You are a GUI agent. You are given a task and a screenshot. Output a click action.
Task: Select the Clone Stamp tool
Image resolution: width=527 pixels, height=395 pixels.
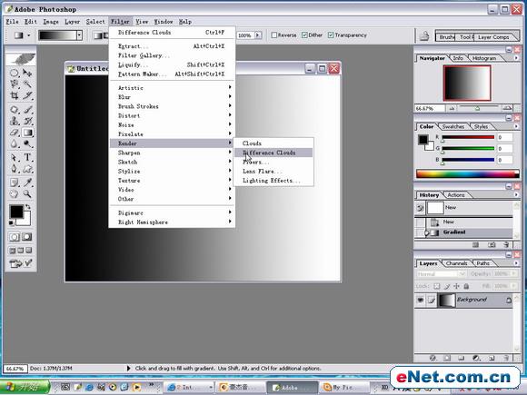[15, 121]
